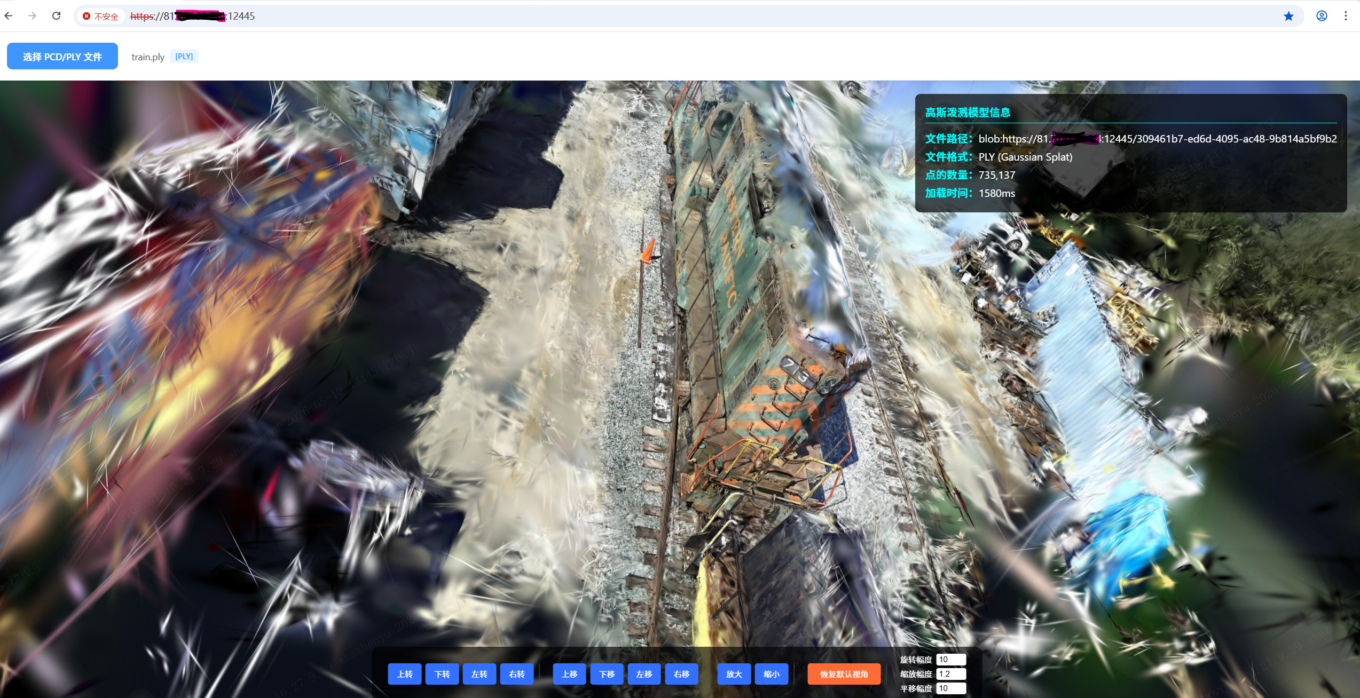Viewport: 1360px width, 698px height.
Task: Open the browser profile icon
Action: coord(1322,16)
